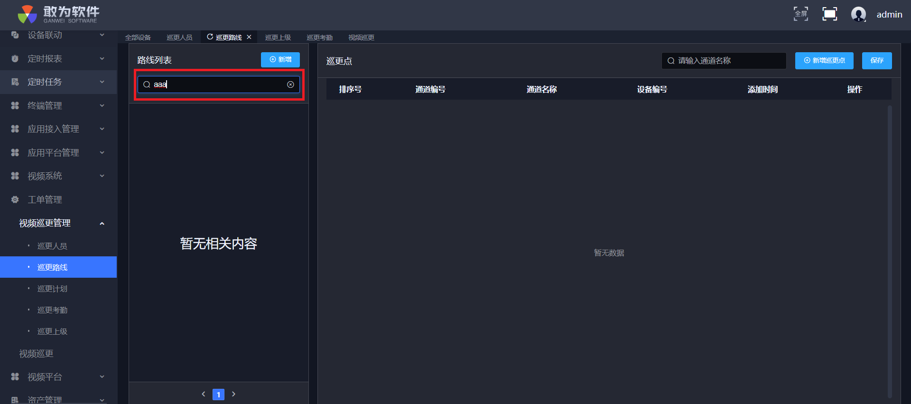Switch to the 巡更上级 tab
Screen dimensions: 911x404
click(278, 38)
